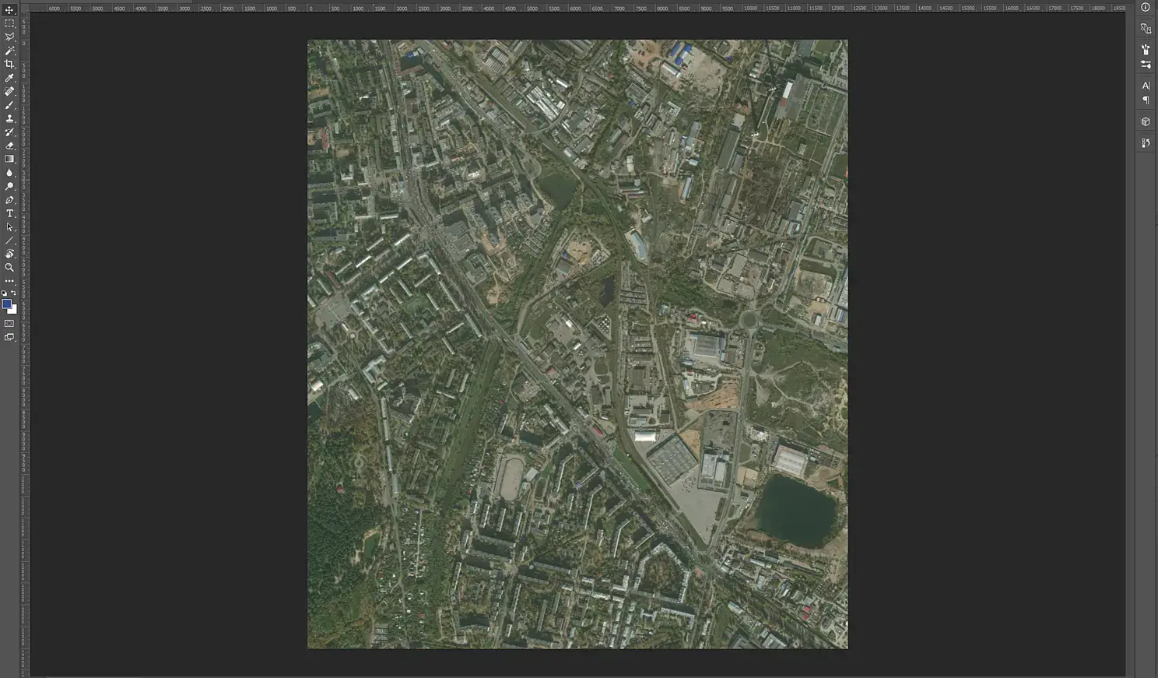This screenshot has height=678, width=1158.
Task: Select the Healing Brush bandage tool
Action: 9,91
